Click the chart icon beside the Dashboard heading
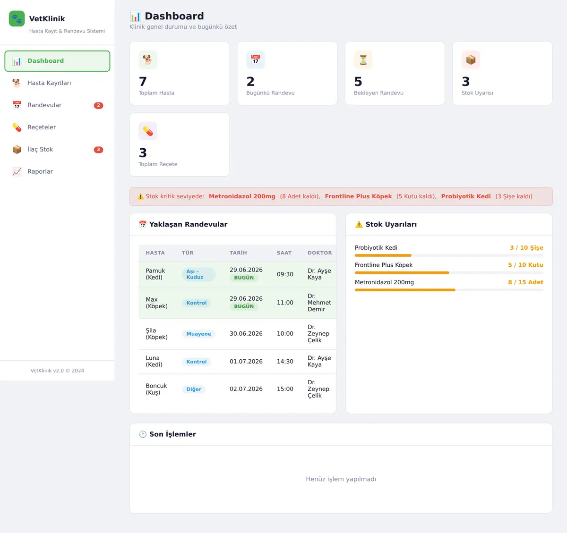 click(135, 17)
